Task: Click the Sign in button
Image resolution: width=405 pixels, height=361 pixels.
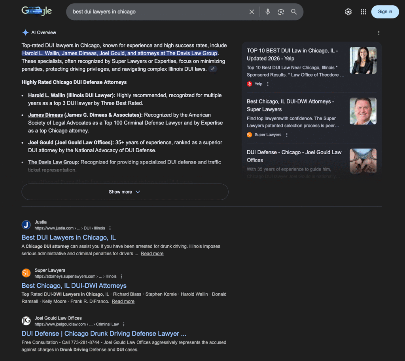Action: tap(385, 12)
